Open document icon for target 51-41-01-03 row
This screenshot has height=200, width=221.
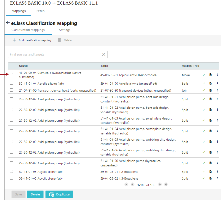[211, 120]
